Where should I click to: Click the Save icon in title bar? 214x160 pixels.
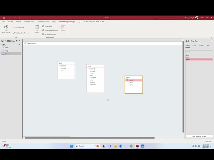[4, 18]
